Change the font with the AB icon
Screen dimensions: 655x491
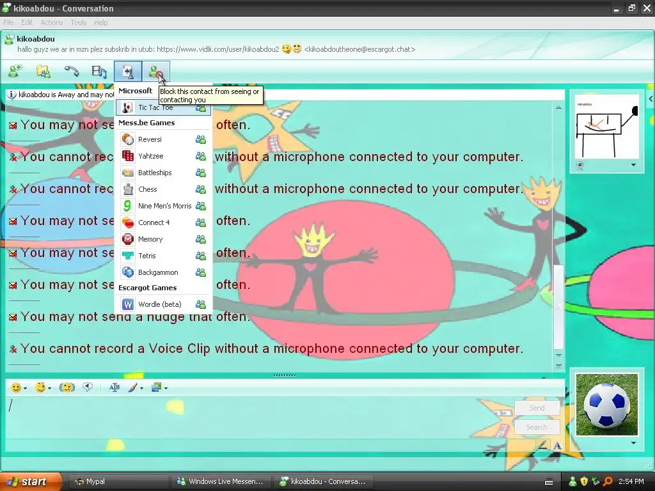(x=114, y=387)
